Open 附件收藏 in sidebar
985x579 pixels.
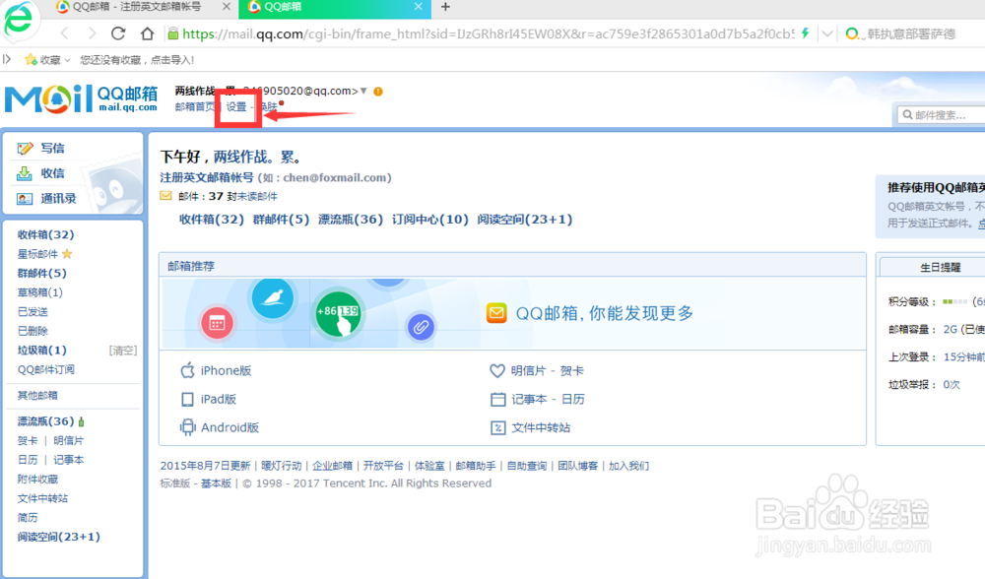click(37, 480)
